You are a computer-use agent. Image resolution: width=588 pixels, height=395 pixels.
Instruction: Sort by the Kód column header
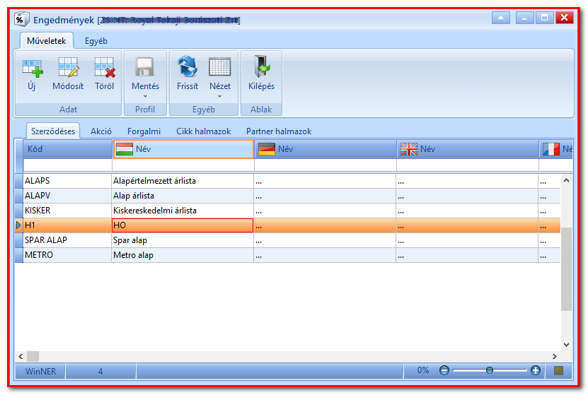(x=67, y=149)
